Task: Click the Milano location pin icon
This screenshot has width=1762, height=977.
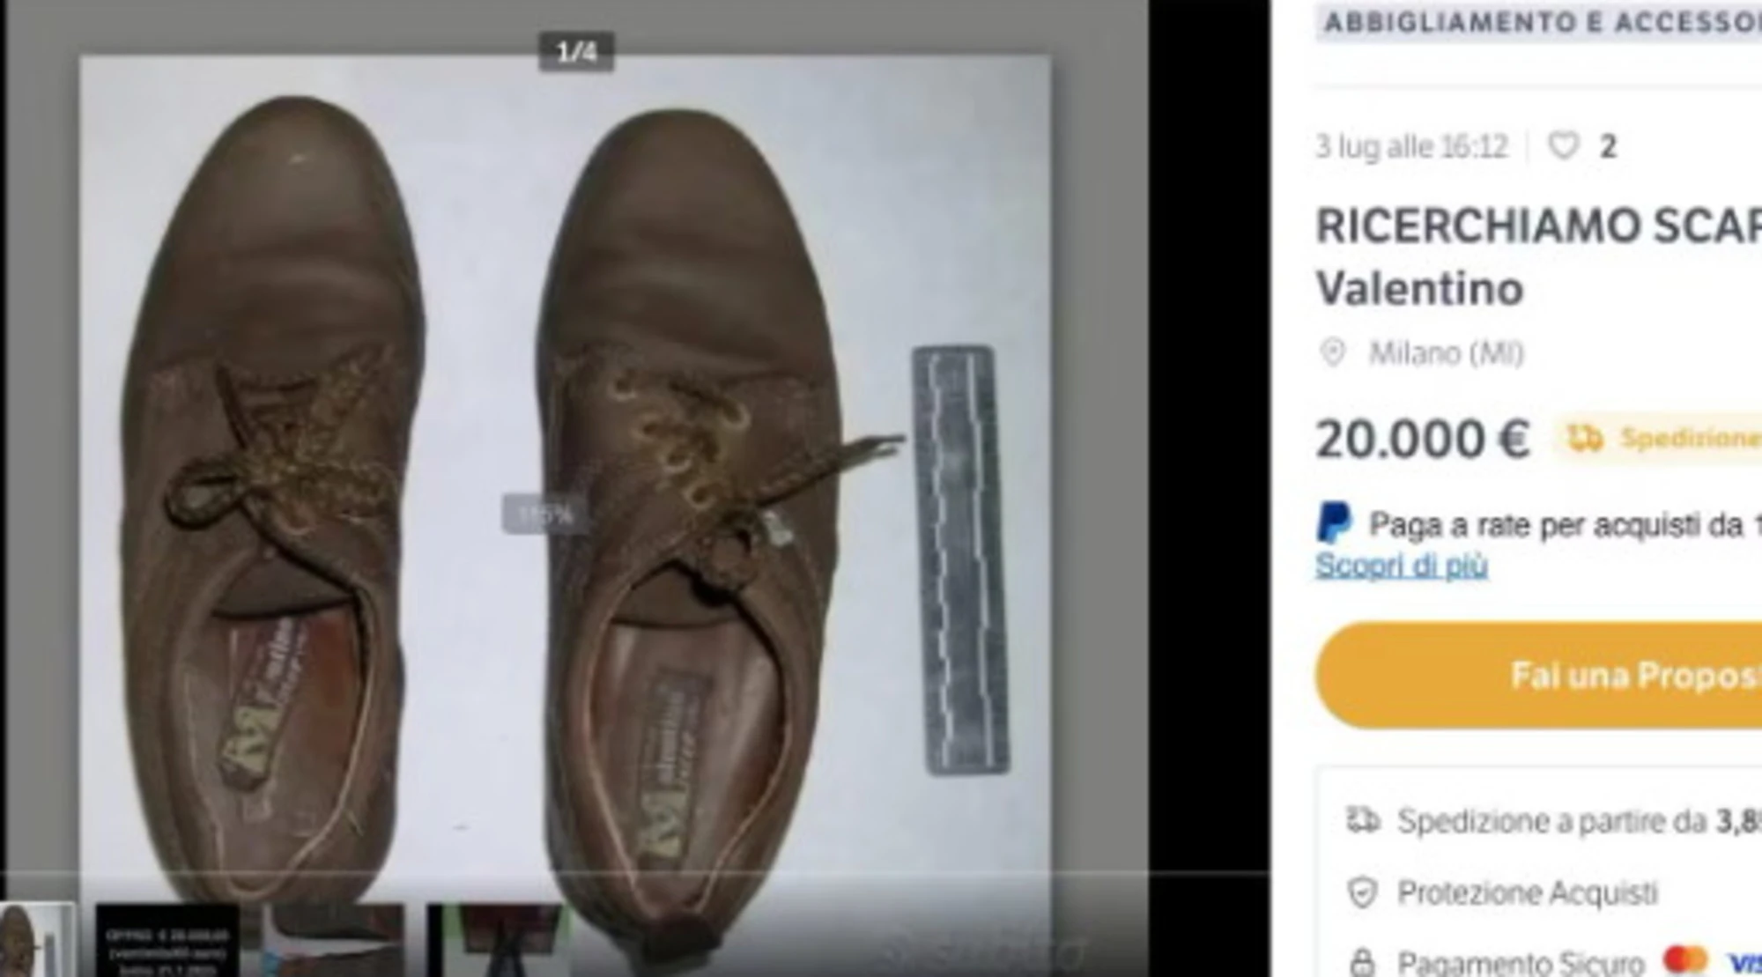Action: coord(1333,352)
